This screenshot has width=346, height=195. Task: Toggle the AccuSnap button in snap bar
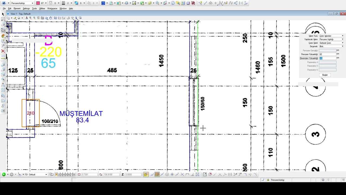(146, 174)
